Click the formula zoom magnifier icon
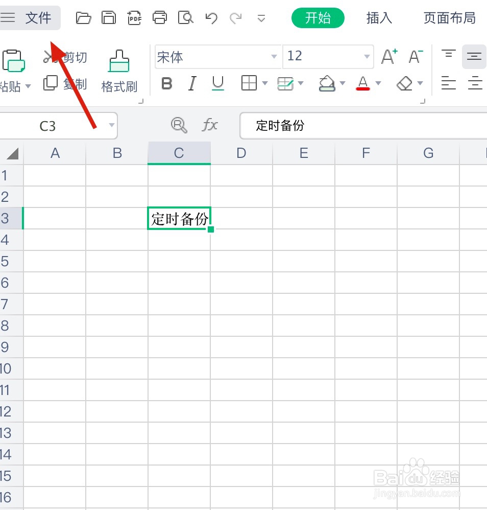 [x=179, y=125]
